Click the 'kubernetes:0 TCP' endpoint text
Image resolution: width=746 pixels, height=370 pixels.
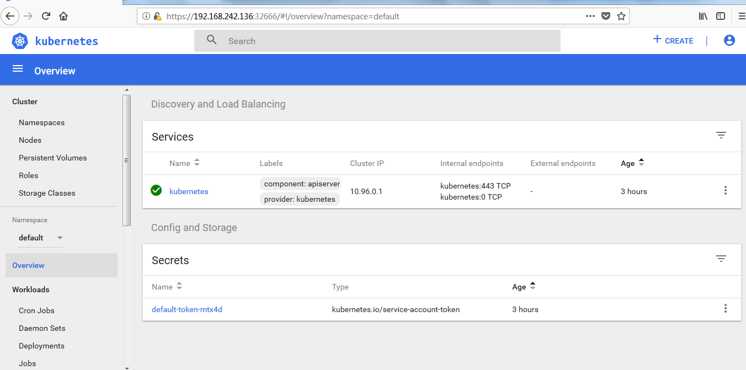[471, 197]
